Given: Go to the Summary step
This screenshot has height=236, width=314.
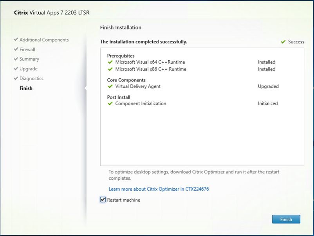Looking at the screenshot, I should [x=29, y=59].
